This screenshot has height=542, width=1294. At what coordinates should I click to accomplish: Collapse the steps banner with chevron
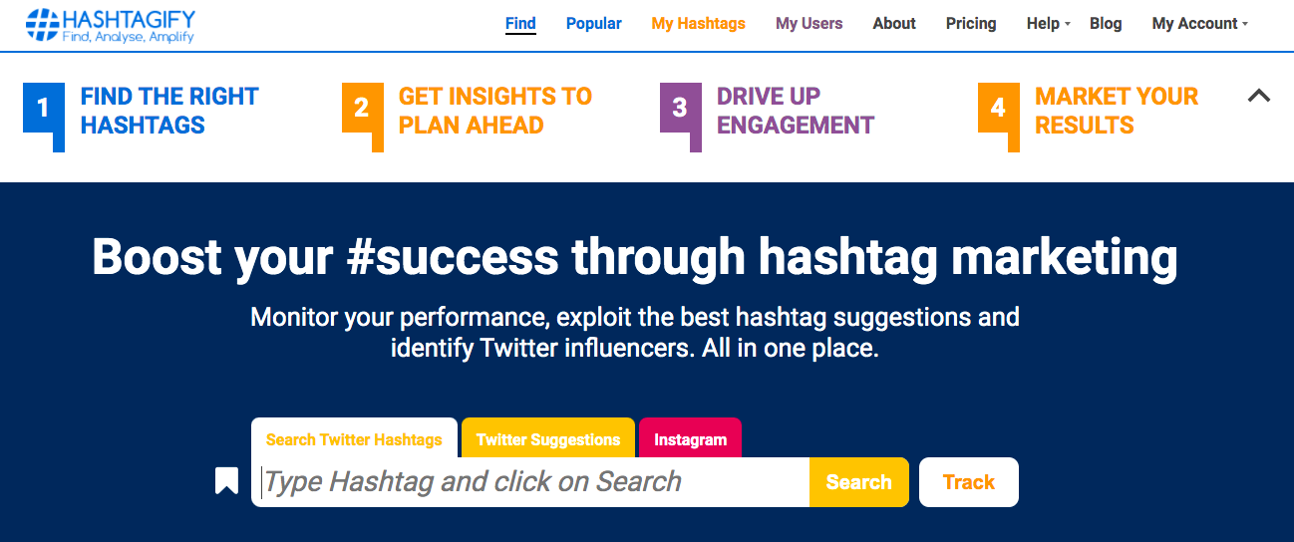pos(1259,96)
